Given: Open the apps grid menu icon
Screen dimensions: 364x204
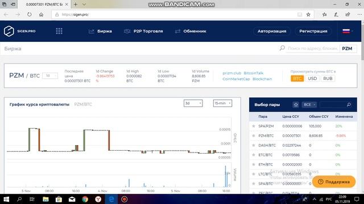Looking at the screenshot, I should click(x=59, y=31).
